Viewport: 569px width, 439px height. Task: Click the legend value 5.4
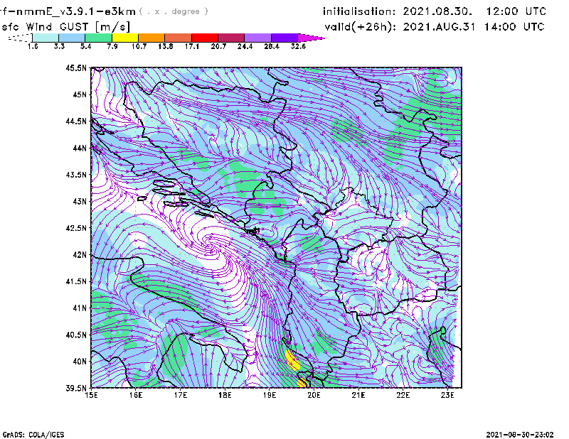click(85, 46)
